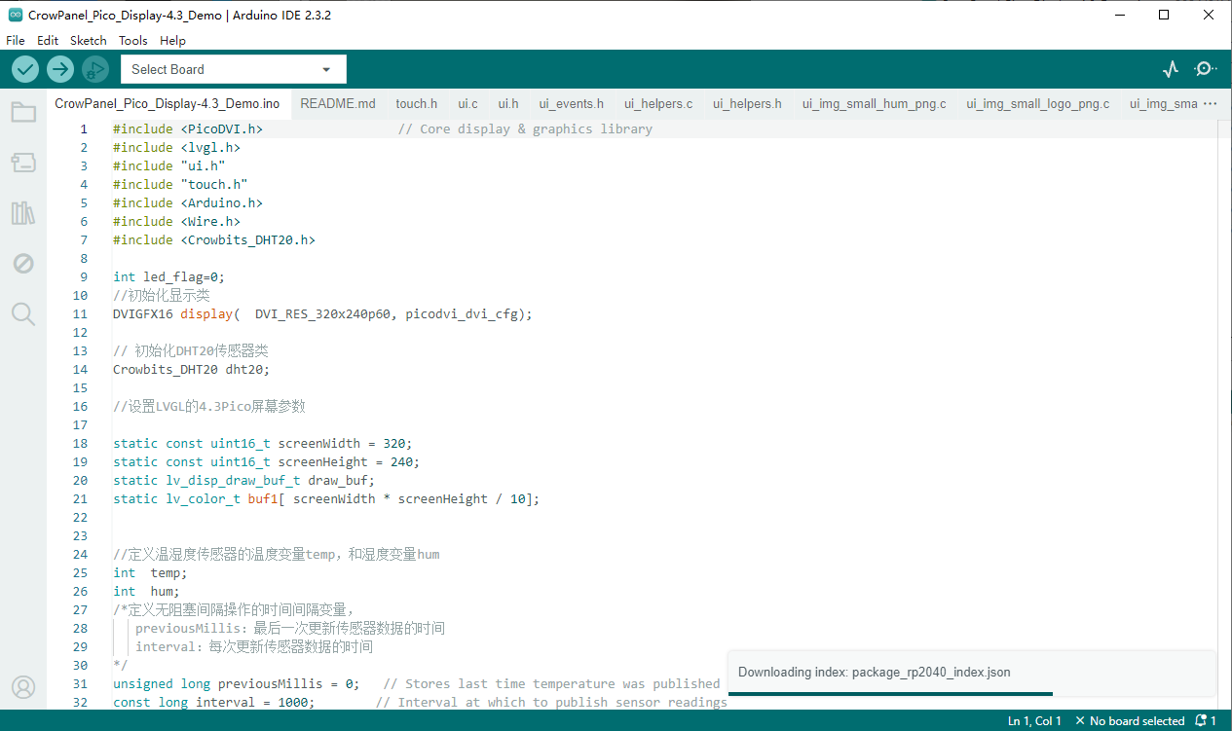Switch to the ui_helpers.c tab

pos(658,103)
